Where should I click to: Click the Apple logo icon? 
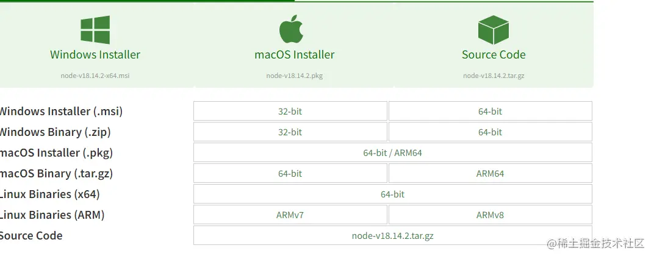tap(292, 29)
